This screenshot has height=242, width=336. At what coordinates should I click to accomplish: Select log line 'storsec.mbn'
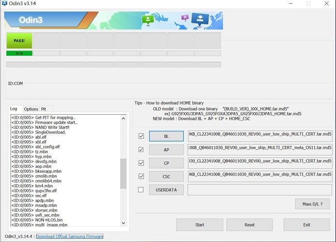(34, 210)
